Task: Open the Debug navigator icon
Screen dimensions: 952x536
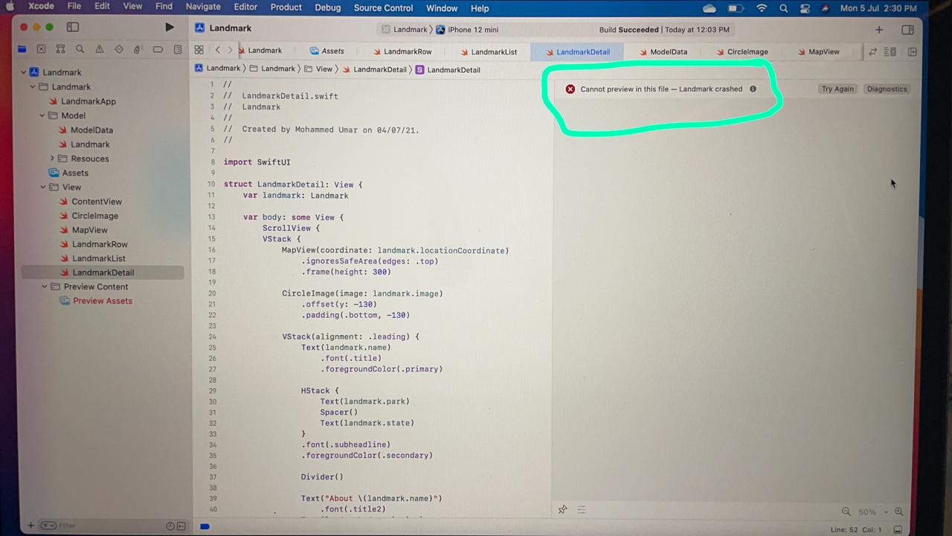Action: (138, 50)
